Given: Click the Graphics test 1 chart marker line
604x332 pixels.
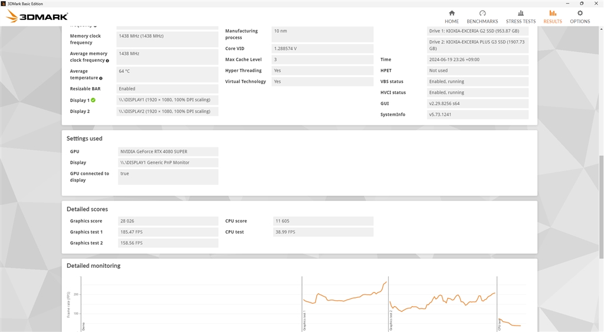Looking at the screenshot, I should tap(302, 304).
